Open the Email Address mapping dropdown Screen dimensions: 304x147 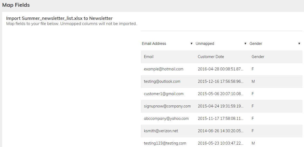(167, 44)
